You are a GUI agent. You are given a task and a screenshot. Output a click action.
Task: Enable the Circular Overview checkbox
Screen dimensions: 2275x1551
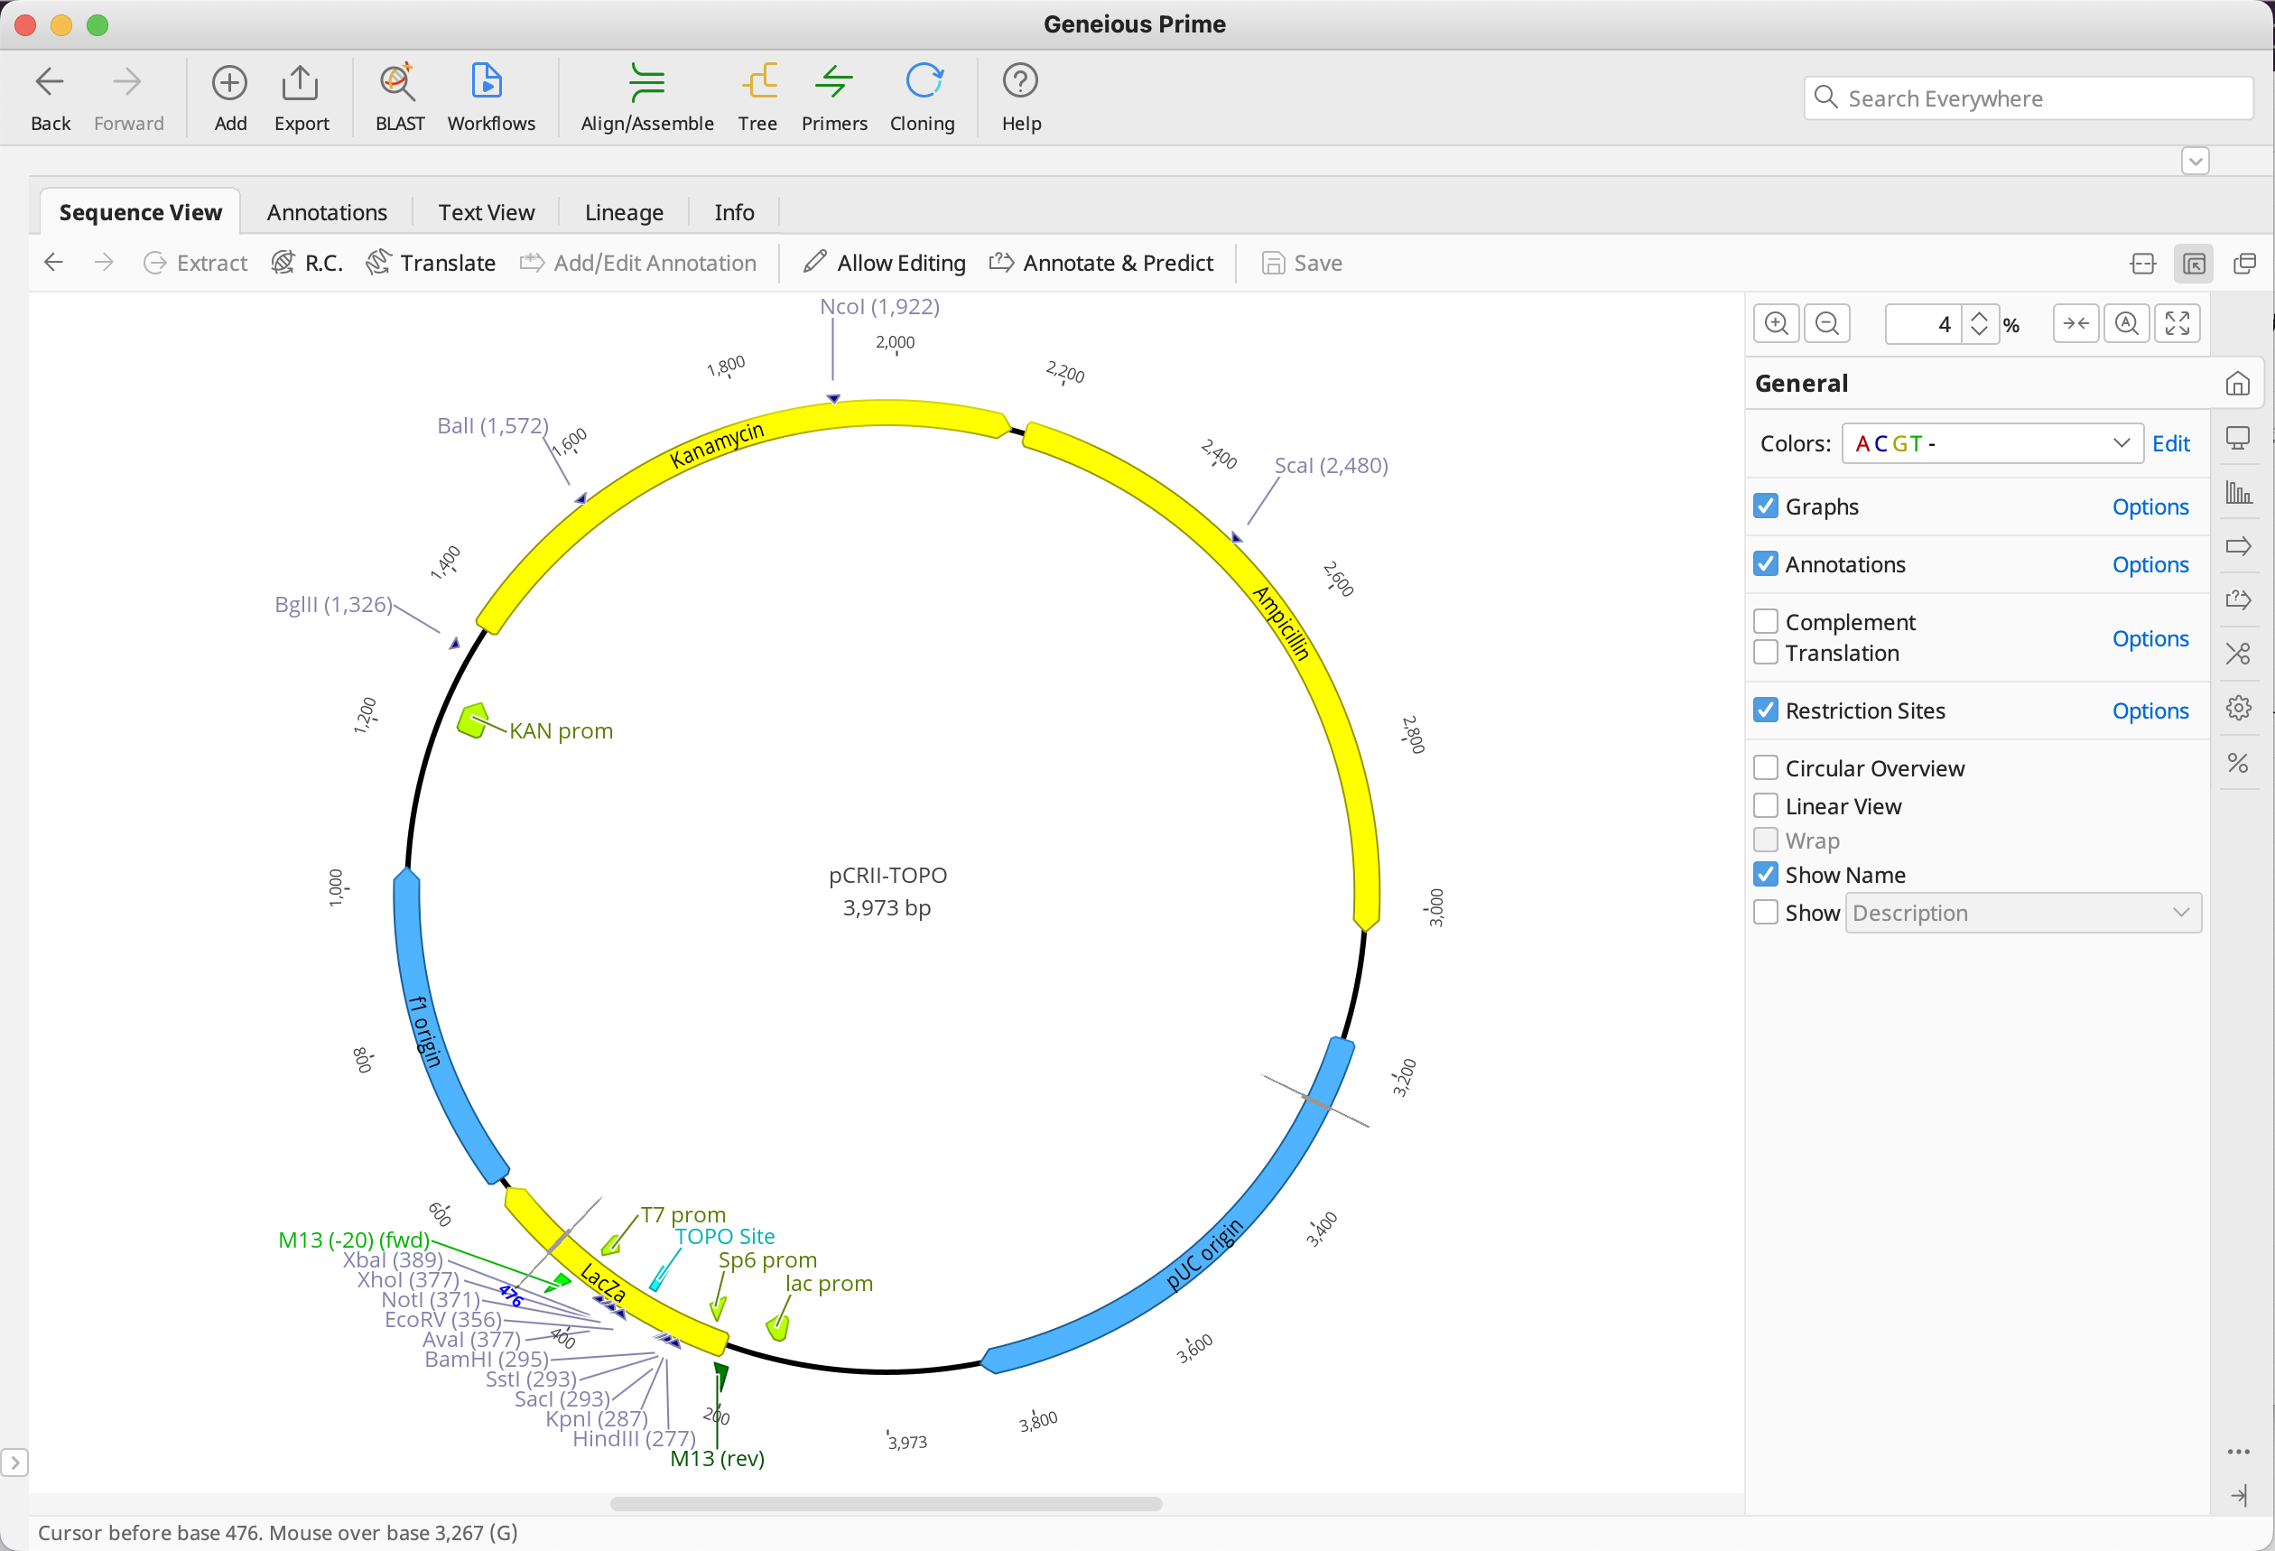(1766, 767)
